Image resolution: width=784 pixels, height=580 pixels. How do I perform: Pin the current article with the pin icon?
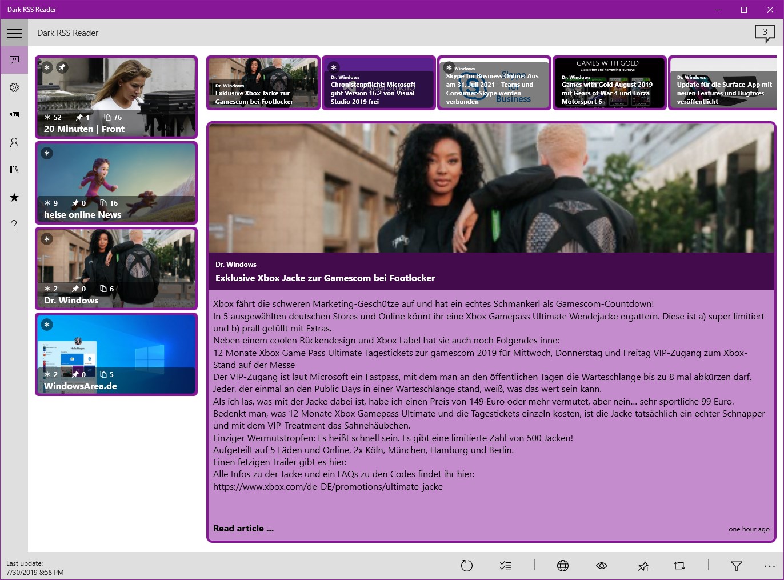point(643,566)
